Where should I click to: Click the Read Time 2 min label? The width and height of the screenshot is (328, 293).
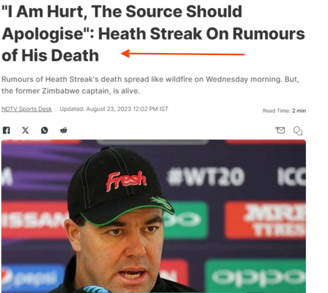284,111
